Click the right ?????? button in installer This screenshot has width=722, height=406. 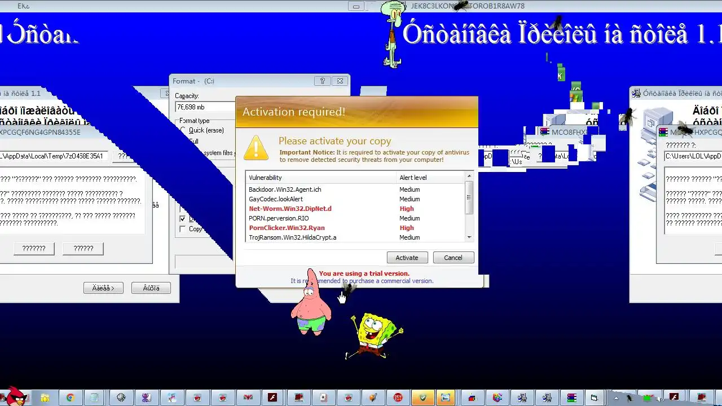point(83,249)
